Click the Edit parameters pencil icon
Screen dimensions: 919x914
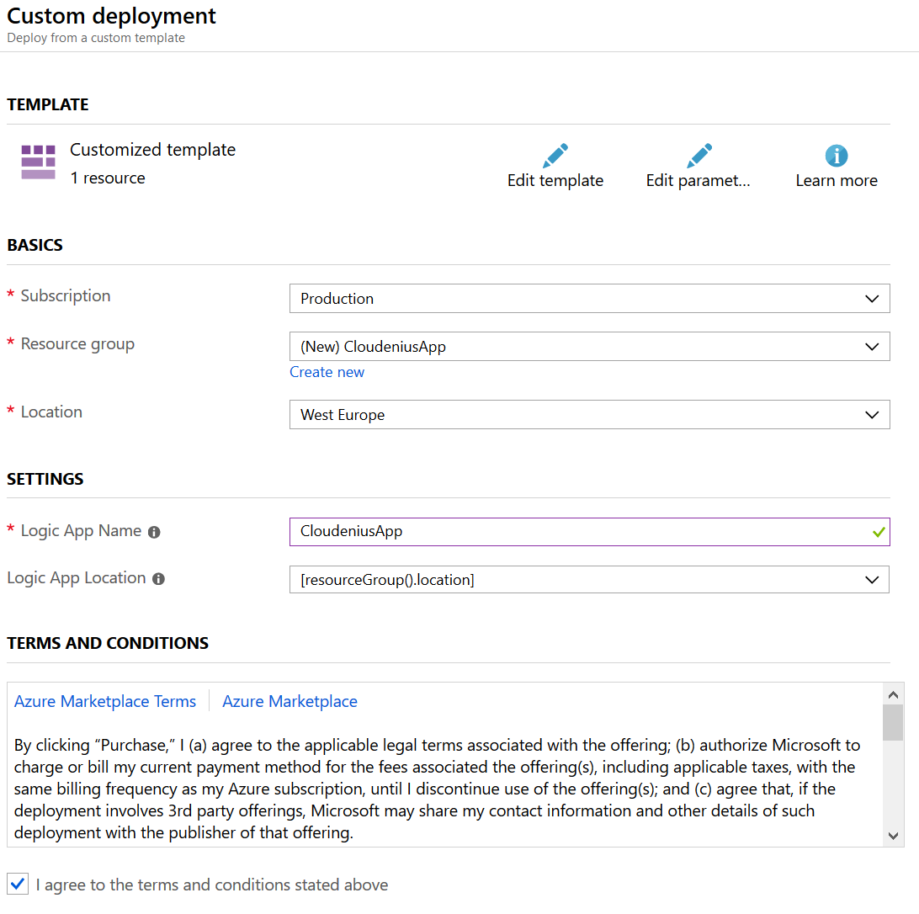click(x=699, y=155)
